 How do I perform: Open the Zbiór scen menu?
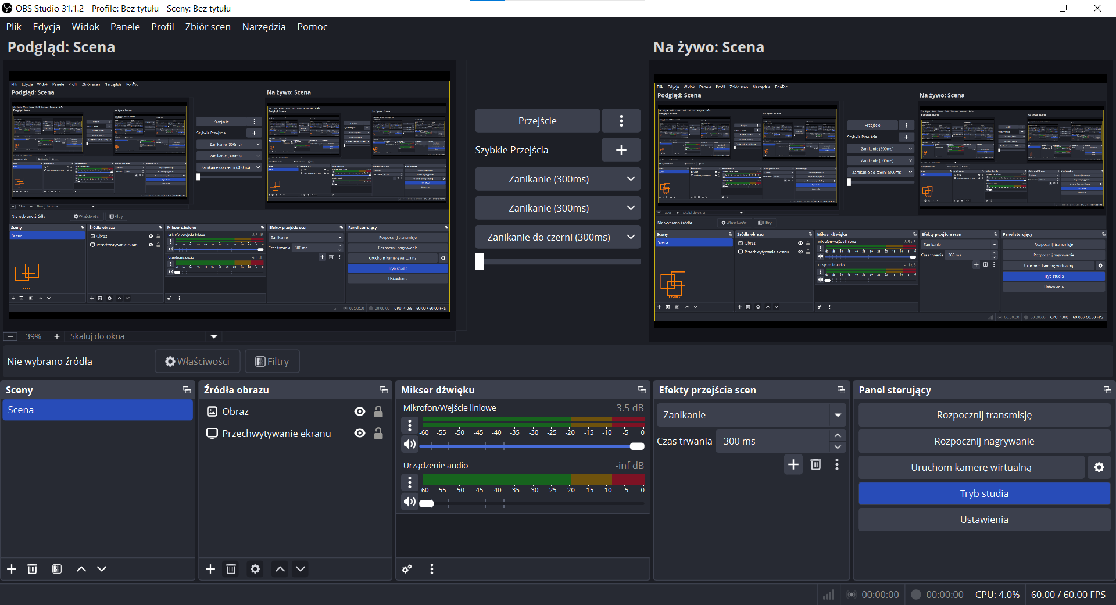208,27
